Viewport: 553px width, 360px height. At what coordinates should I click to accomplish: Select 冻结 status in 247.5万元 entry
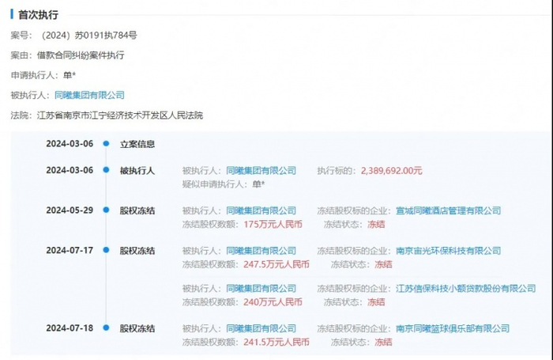383,264
